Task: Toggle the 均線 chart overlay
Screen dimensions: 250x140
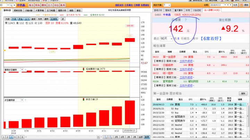Action: click(8, 19)
